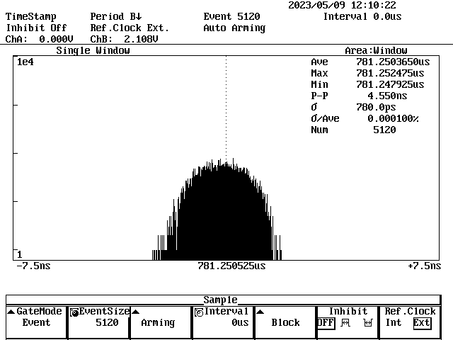The height and width of the screenshot is (340, 453).
Task: Open the Arming submenu soft key
Action: (158, 323)
